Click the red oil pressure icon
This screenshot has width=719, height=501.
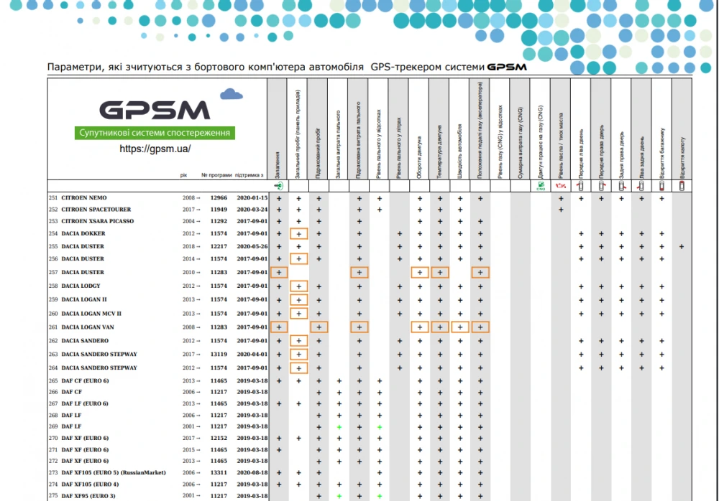pyautogui.click(x=560, y=186)
